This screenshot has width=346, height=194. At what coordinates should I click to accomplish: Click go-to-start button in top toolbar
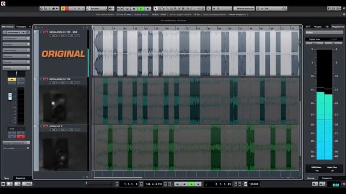point(118,9)
